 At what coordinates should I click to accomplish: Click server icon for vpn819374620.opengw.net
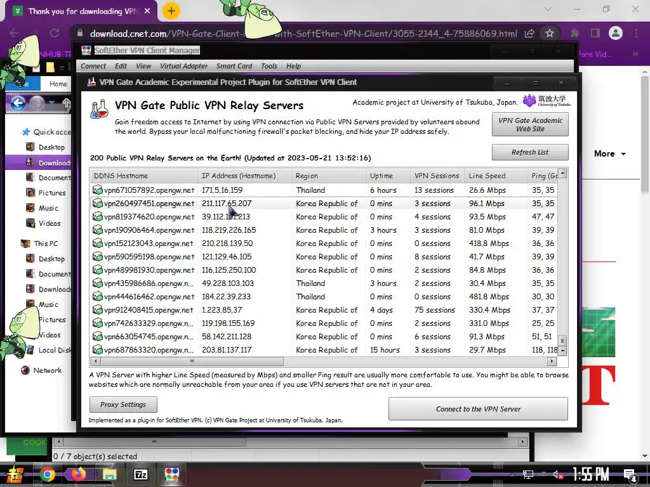pos(97,217)
